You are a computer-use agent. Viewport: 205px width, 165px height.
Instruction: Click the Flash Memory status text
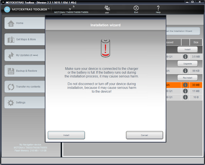click(x=30, y=151)
